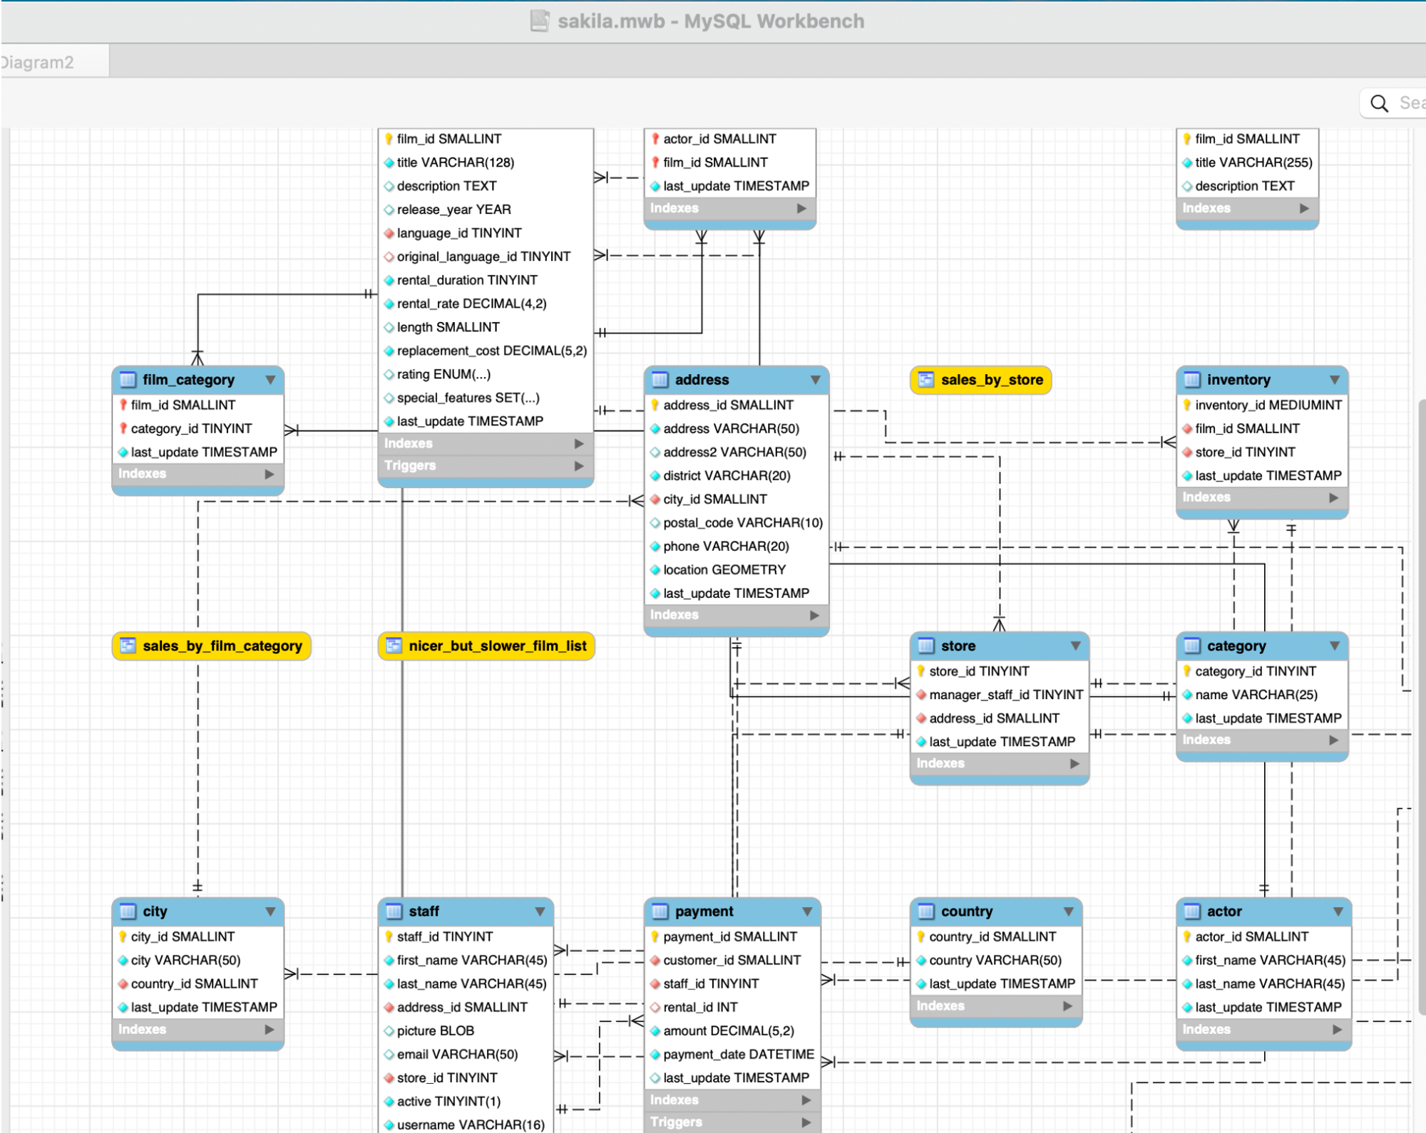Viewport: 1426px width, 1133px height.
Task: Select 'store_id TINYINT' column in inventory
Action: pyautogui.click(x=1262, y=452)
